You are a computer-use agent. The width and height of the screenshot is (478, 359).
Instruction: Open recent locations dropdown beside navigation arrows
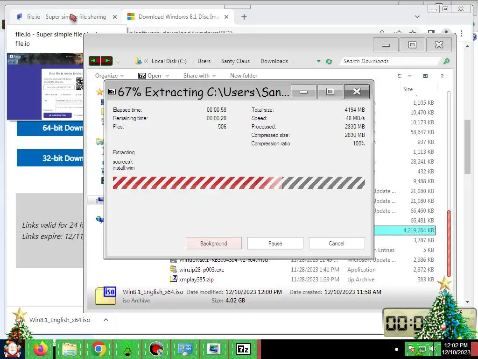pos(118,62)
